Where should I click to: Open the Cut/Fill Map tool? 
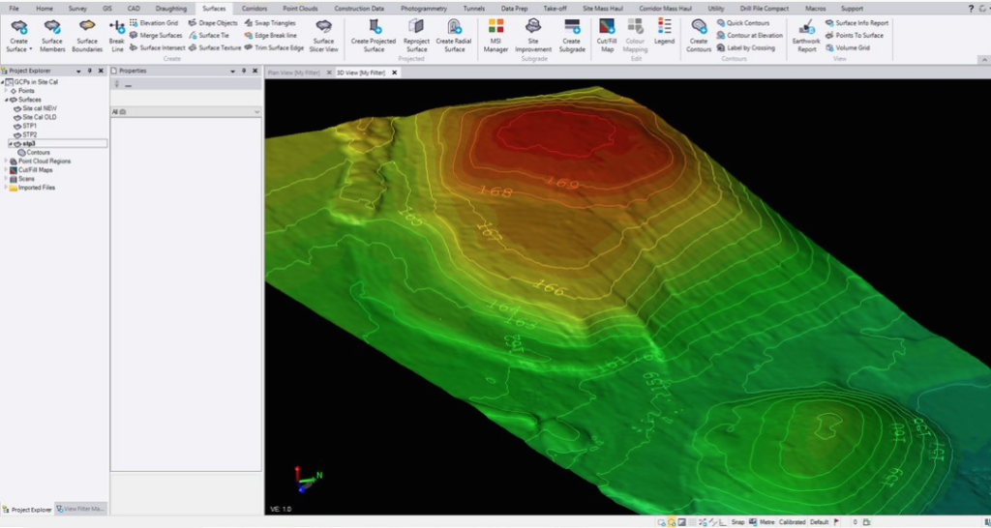607,36
